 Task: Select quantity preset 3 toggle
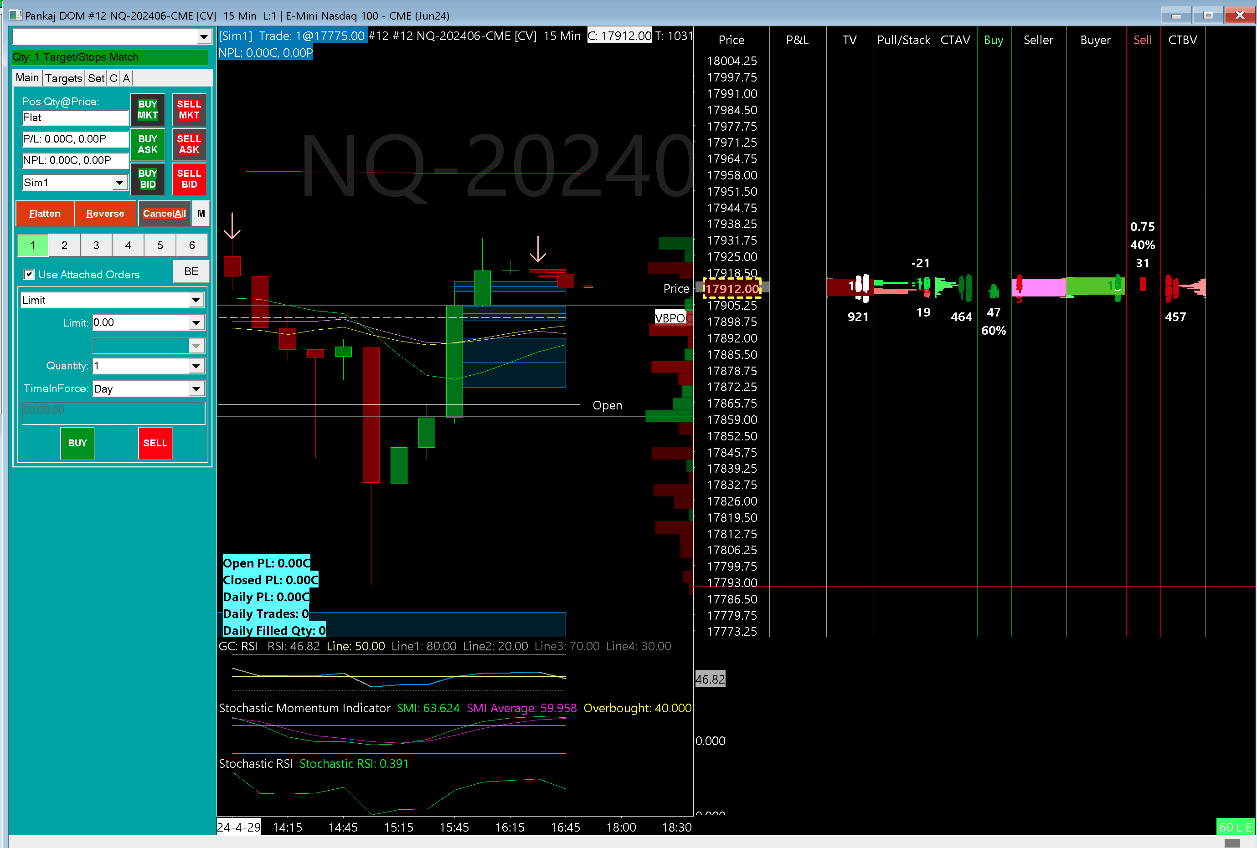(96, 245)
